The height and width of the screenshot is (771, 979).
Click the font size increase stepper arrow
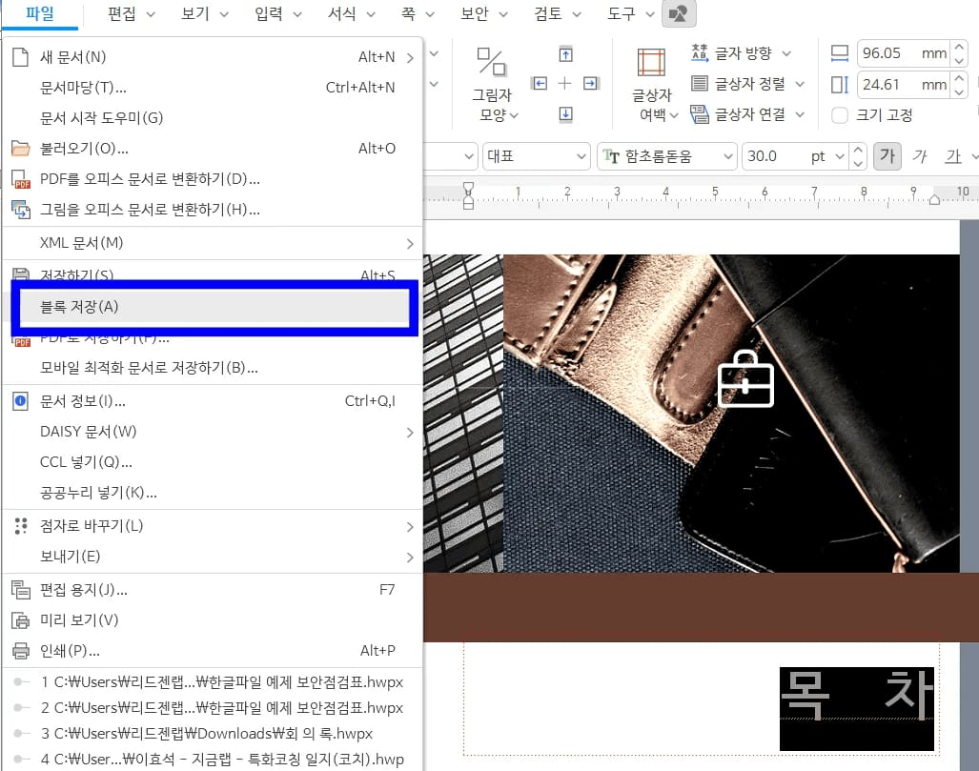(857, 150)
